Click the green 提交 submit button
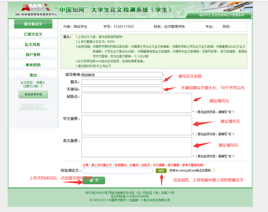This screenshot has width=268, height=212. [94, 181]
